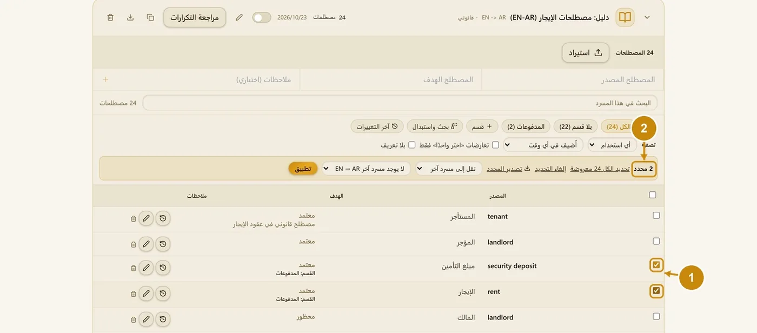Add a section with the + قسم button

point(482,126)
